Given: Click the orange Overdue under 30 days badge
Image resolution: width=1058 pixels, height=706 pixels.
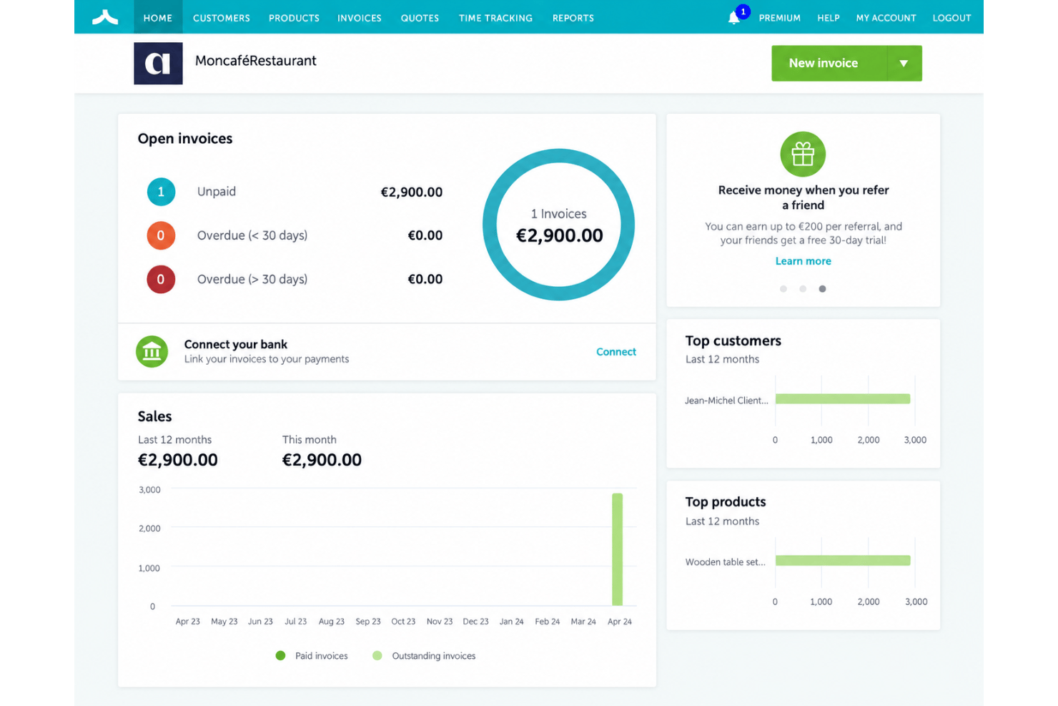Looking at the screenshot, I should click(161, 235).
